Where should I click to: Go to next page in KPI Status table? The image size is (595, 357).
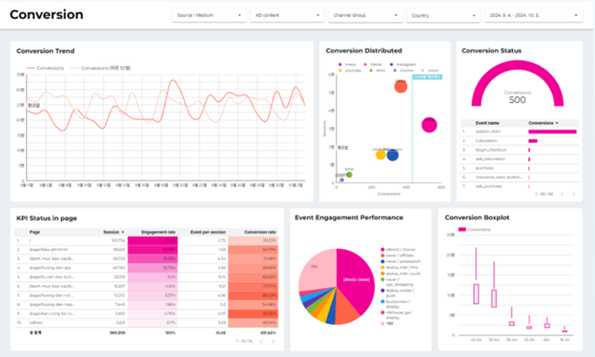click(273, 341)
